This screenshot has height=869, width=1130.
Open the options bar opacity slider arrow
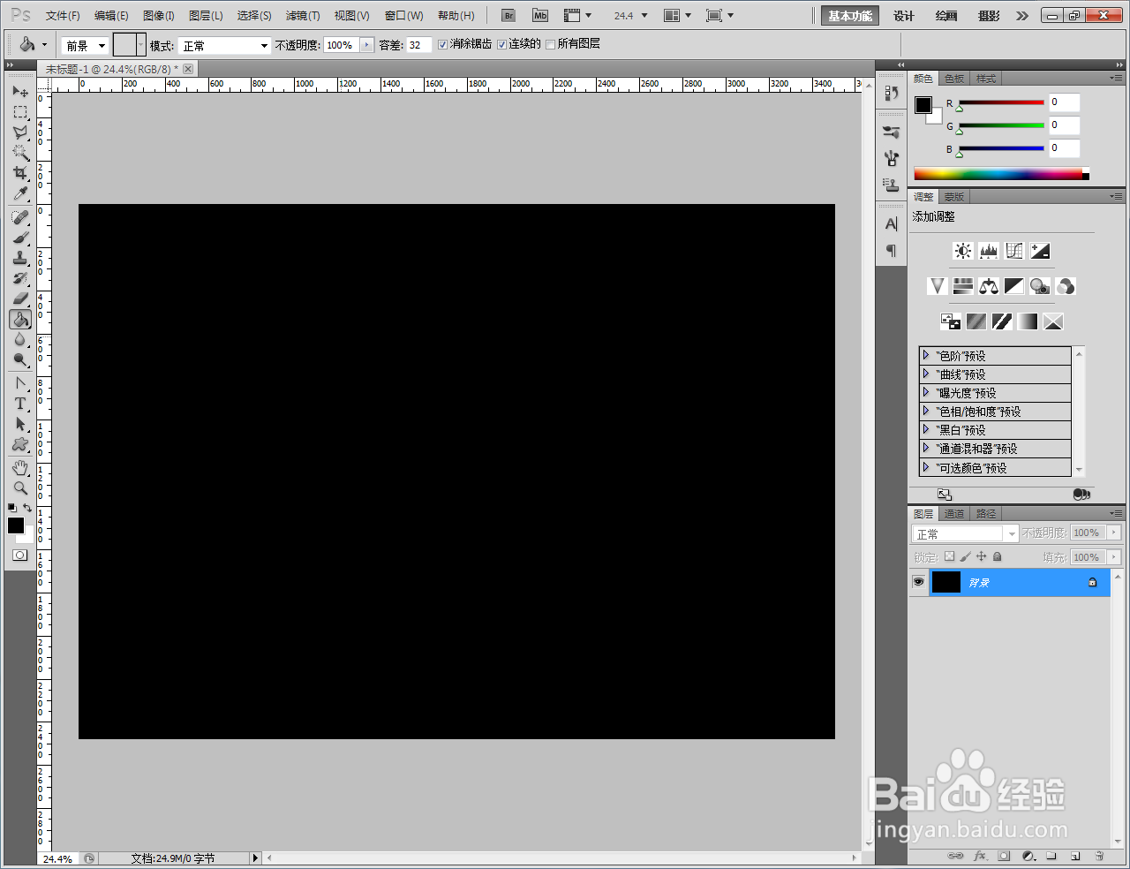367,45
